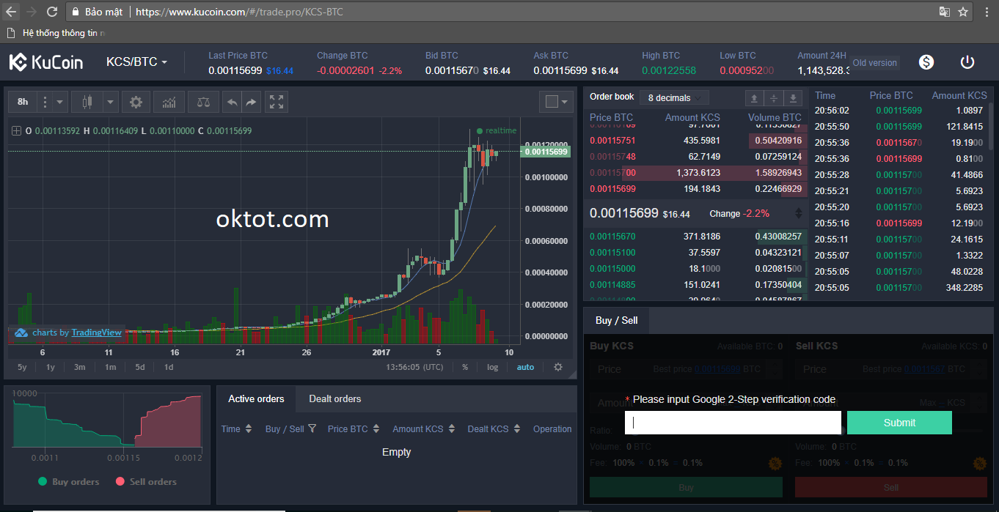The height and width of the screenshot is (512, 999).
Task: Select the Active orders tab
Action: click(x=256, y=398)
